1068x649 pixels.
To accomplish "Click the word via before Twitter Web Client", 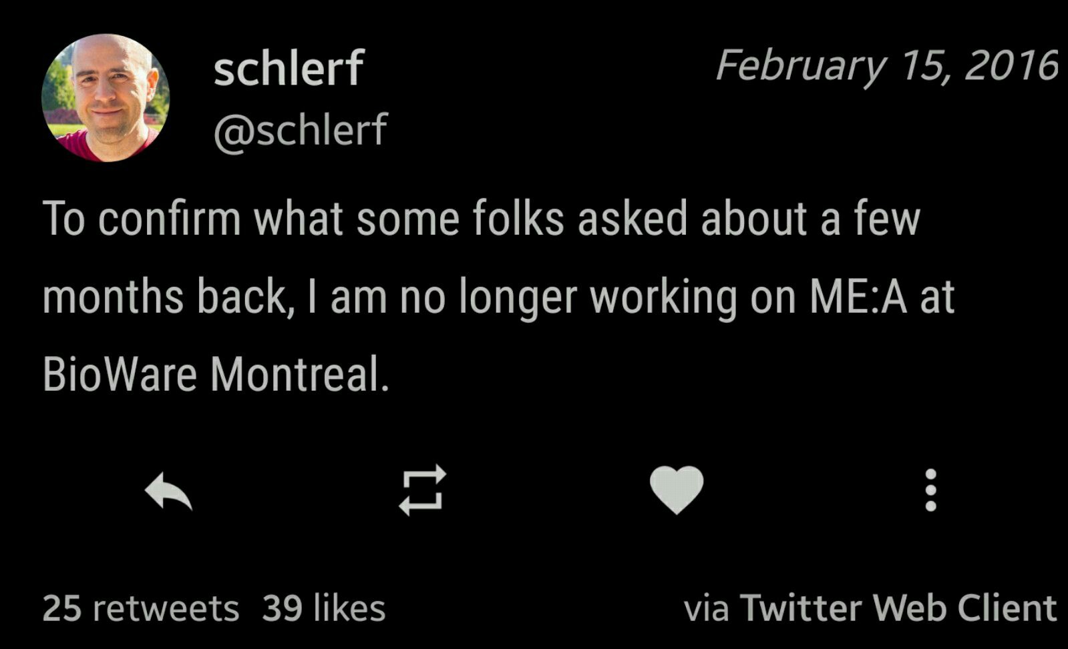I will [x=707, y=609].
